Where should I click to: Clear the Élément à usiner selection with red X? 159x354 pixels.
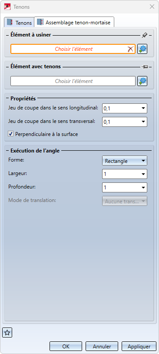pos(130,49)
